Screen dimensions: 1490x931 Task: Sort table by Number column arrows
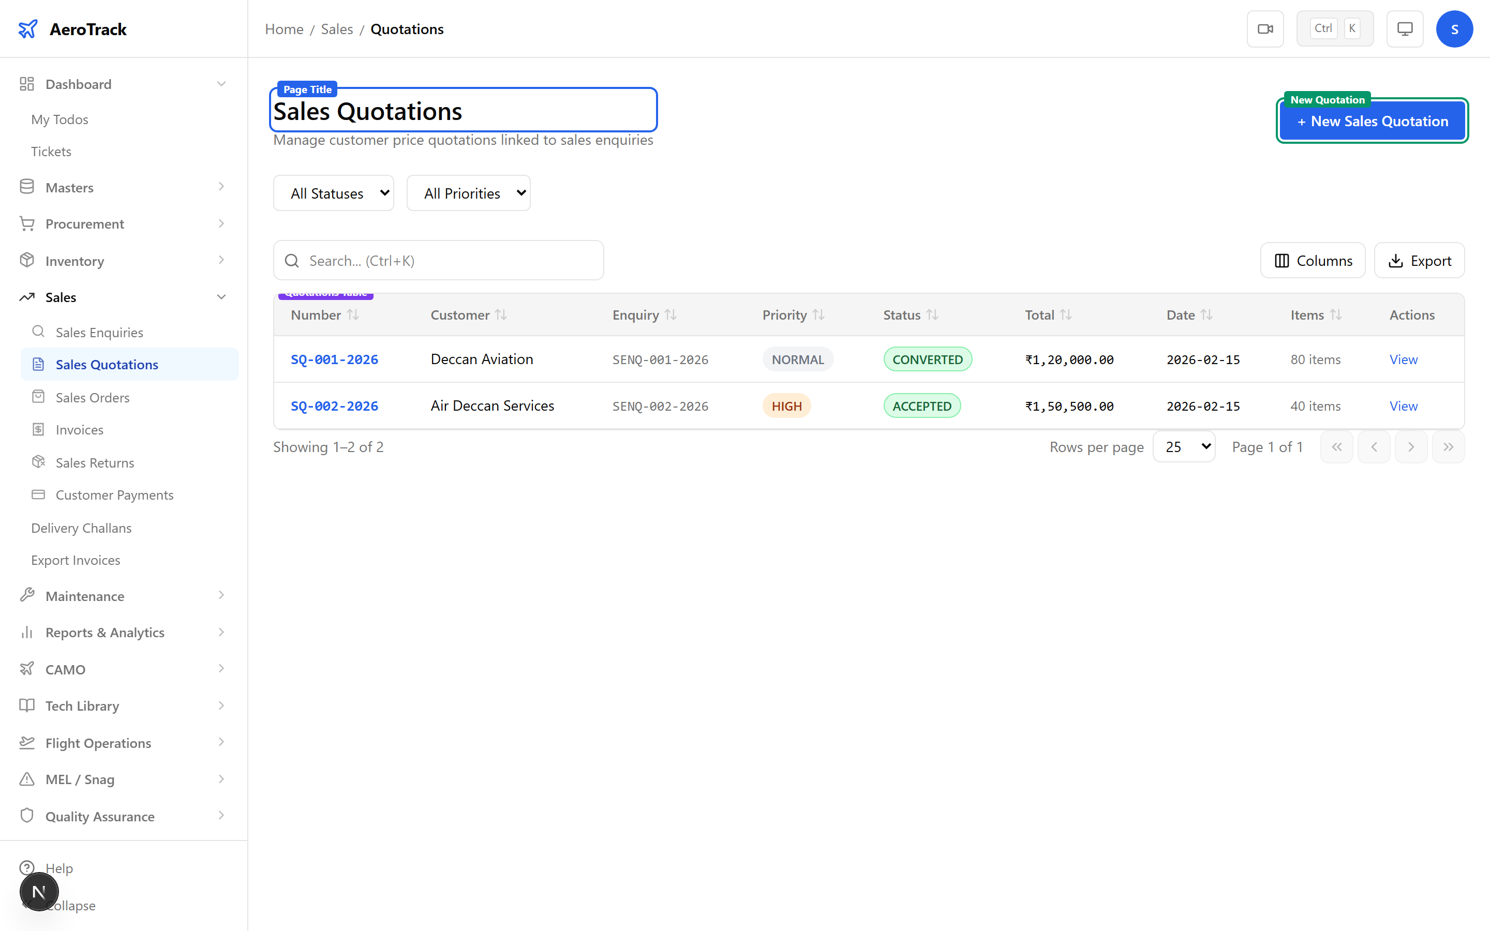pos(353,314)
